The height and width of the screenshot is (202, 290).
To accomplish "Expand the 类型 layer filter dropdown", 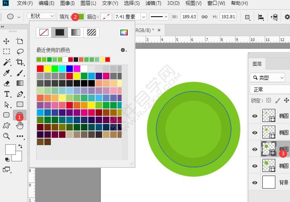I will [x=268, y=77].
